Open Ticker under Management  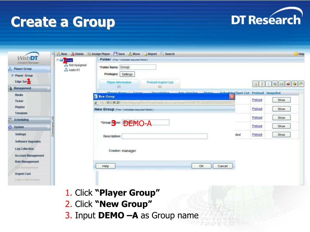point(19,101)
